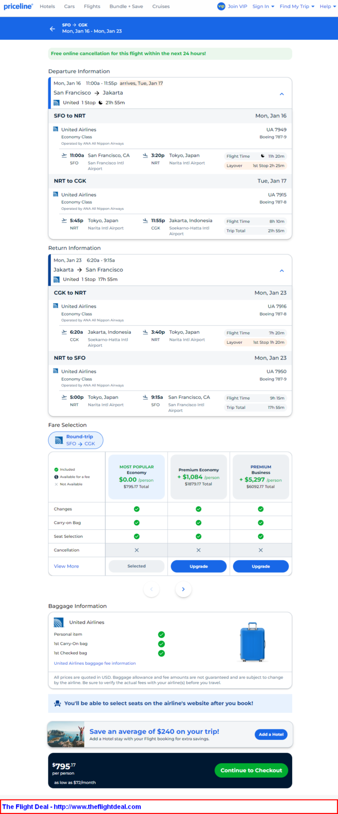Image resolution: width=338 pixels, height=814 pixels.
Task: Click View More fare details
Action: pyautogui.click(x=67, y=566)
